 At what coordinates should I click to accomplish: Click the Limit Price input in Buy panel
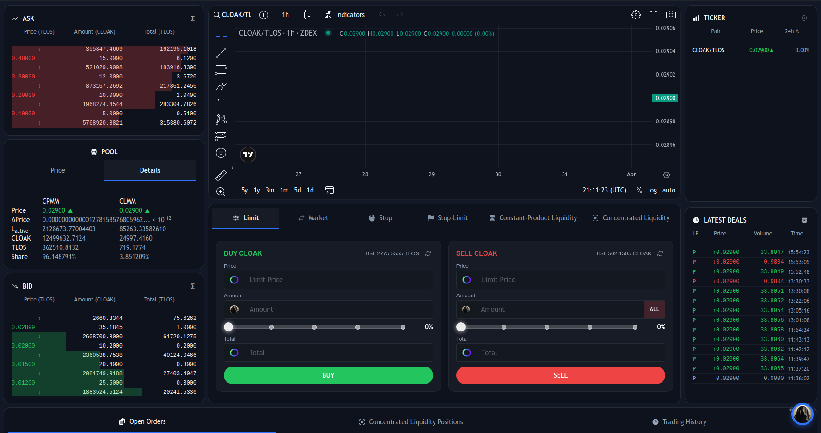(x=328, y=280)
